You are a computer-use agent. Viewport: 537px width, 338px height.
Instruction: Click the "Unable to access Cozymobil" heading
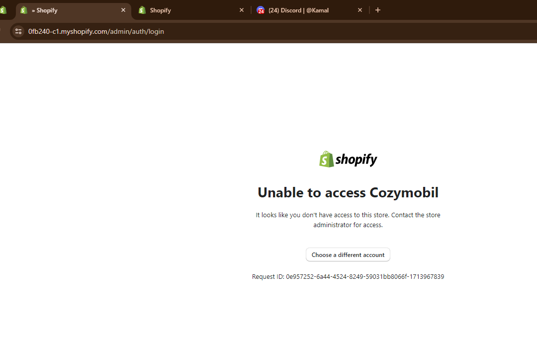coord(348,192)
